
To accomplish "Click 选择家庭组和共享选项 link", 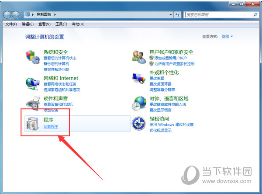I will click(62, 90).
